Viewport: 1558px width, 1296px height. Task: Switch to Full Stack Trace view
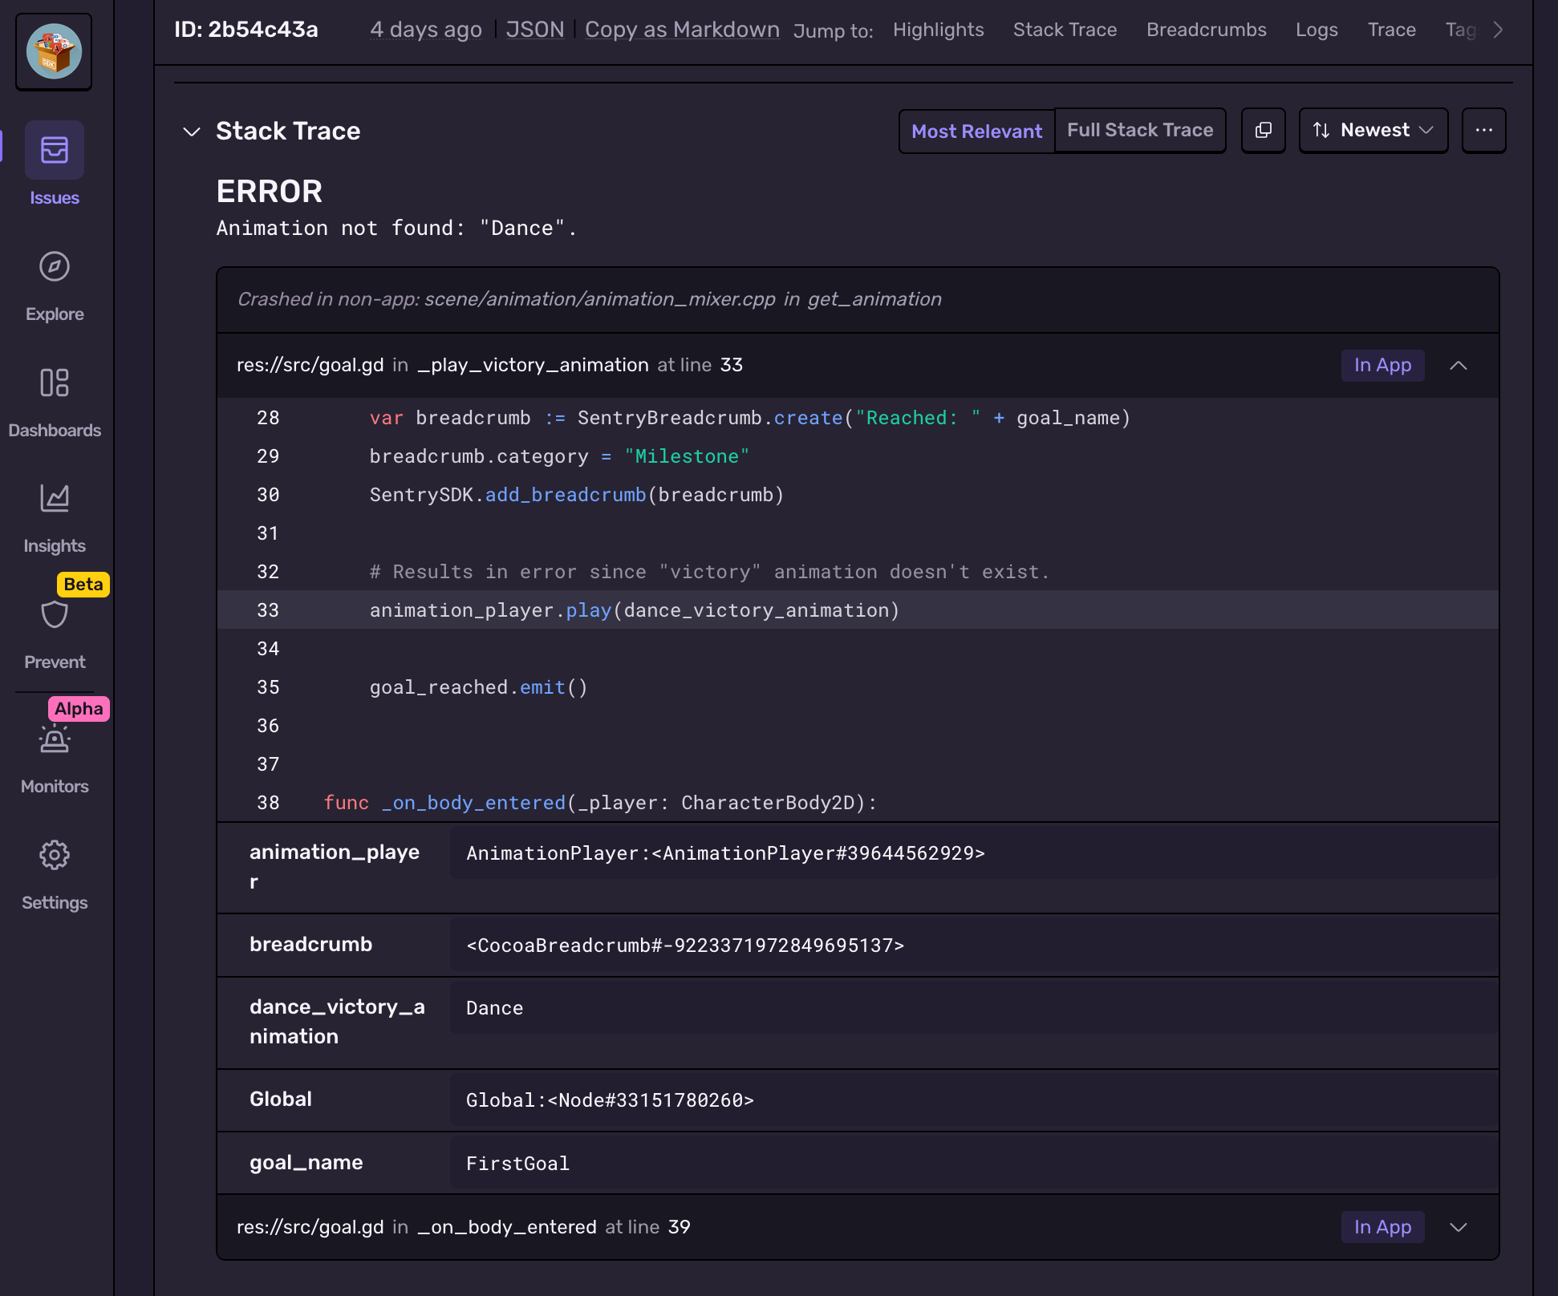pyautogui.click(x=1140, y=129)
